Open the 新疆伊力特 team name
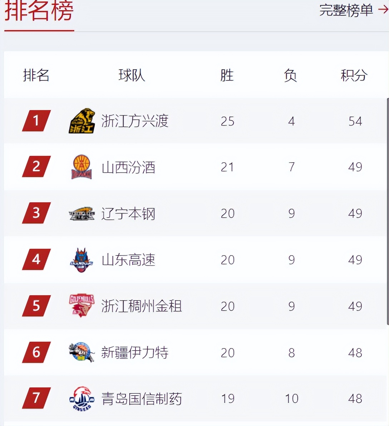389x426 pixels. click(135, 353)
